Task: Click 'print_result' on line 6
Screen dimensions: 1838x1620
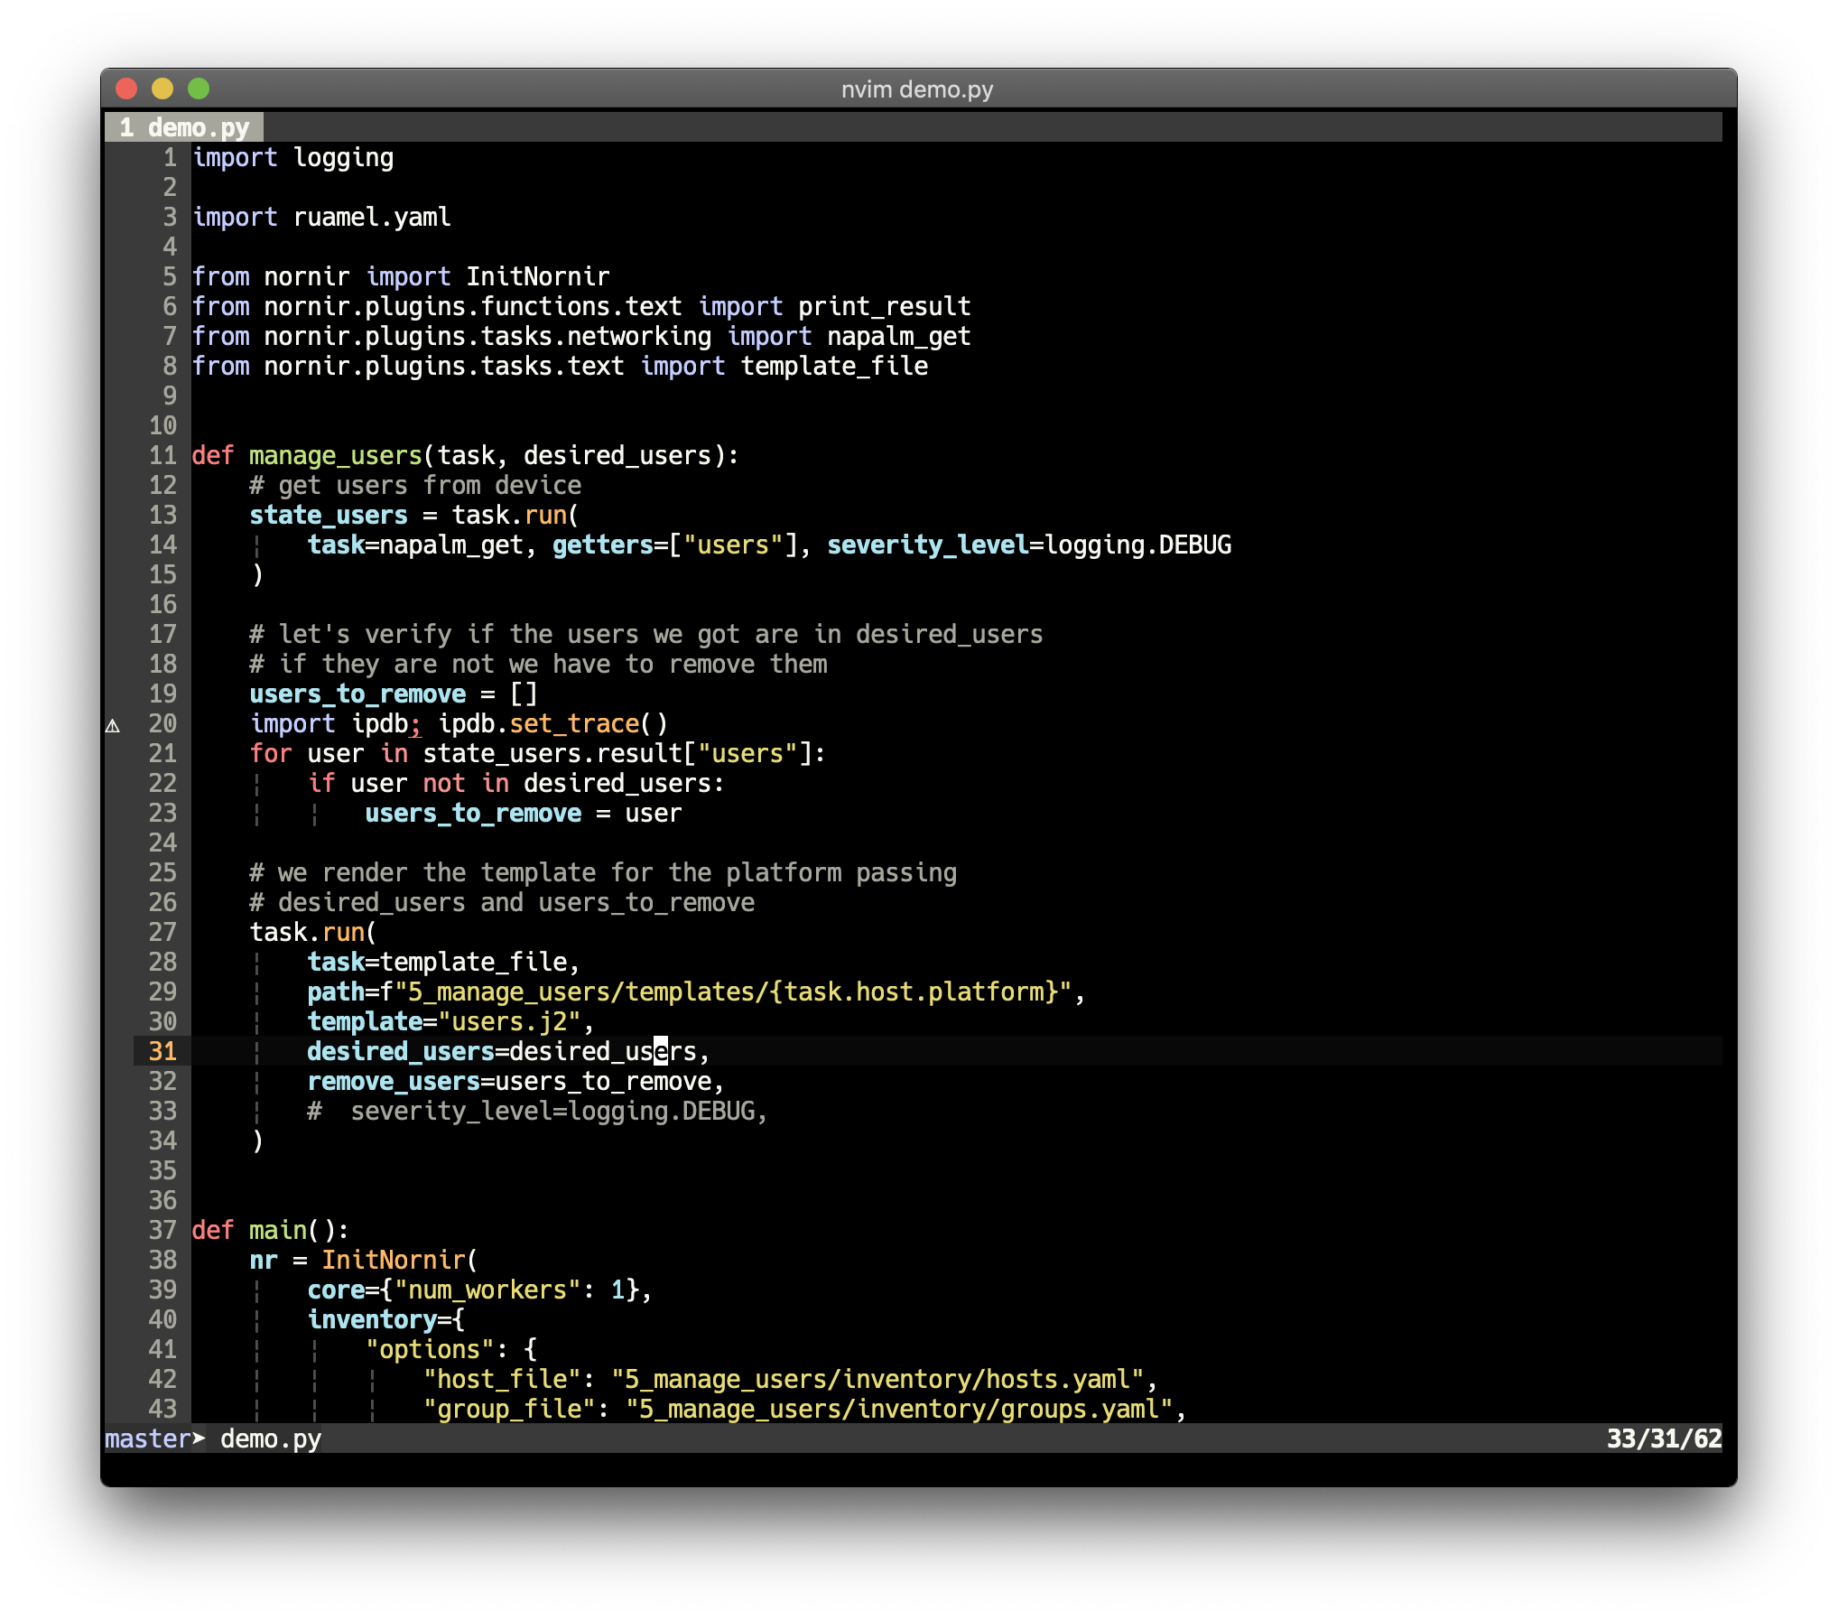Action: pyautogui.click(x=885, y=307)
